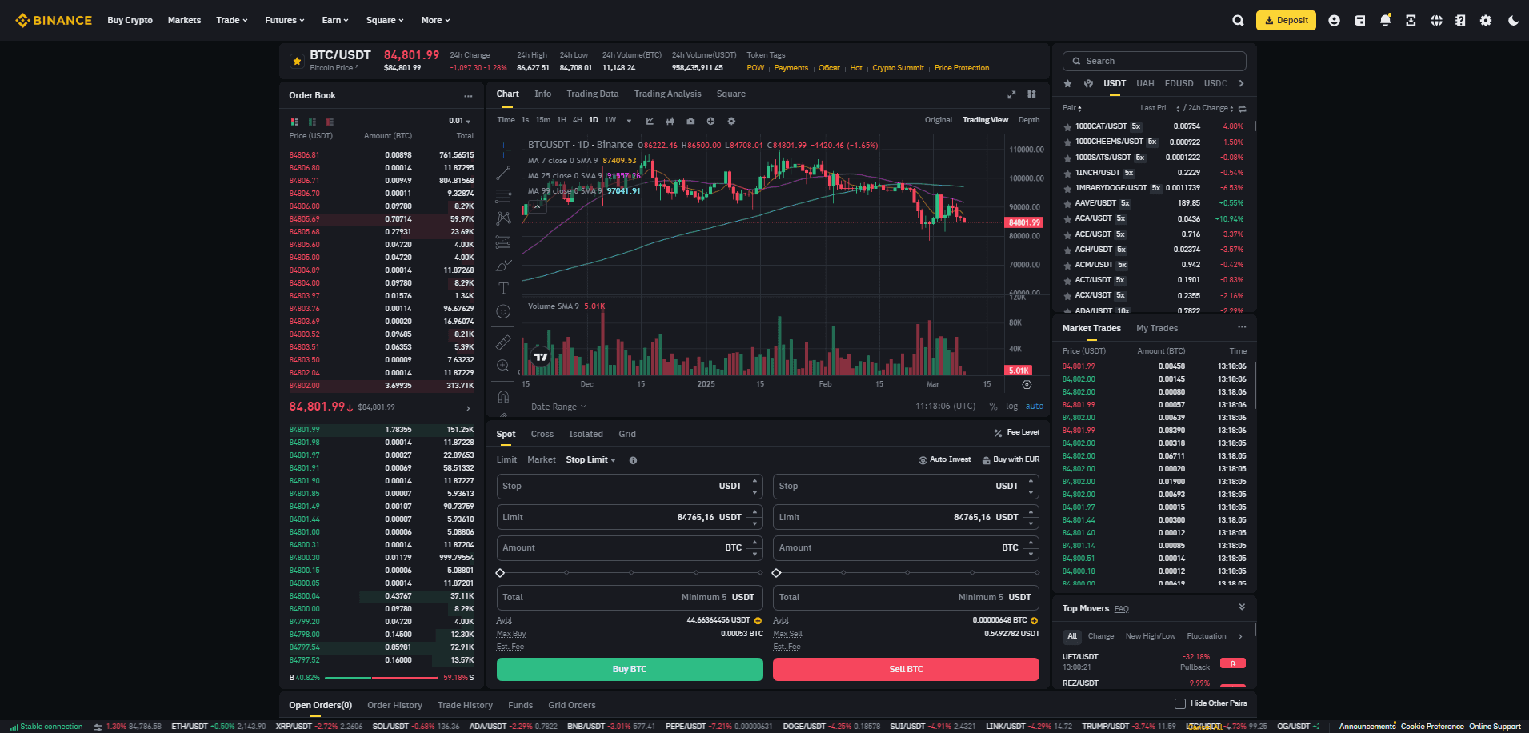Toggle percent scale on chart
Viewport: 1529px width, 733px height.
pos(993,407)
